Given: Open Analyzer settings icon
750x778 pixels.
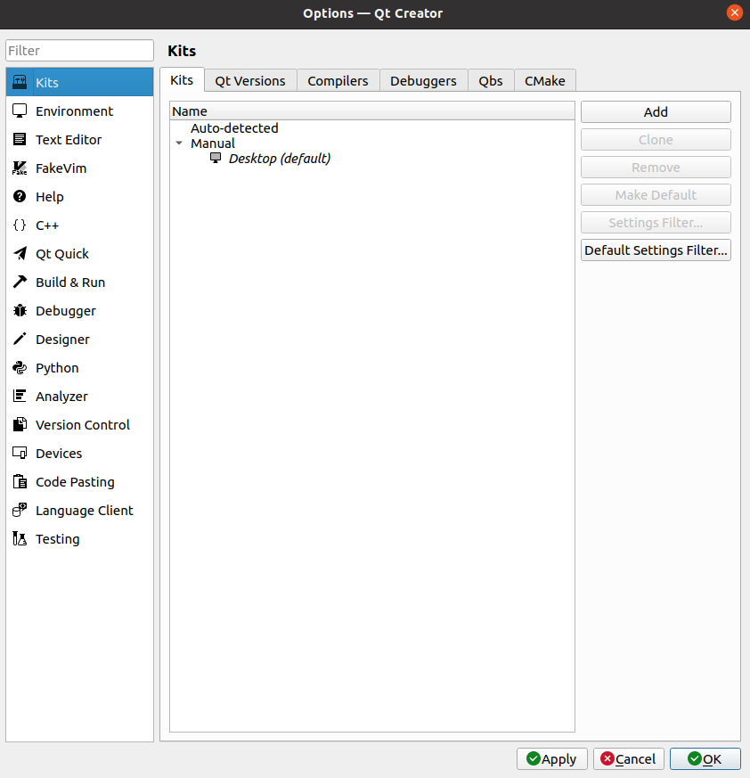Looking at the screenshot, I should [x=20, y=396].
